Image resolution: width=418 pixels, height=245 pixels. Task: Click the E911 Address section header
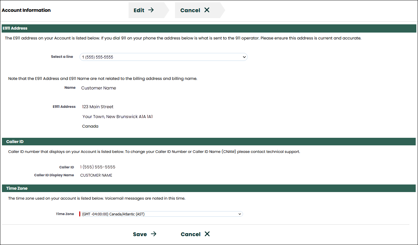point(15,28)
